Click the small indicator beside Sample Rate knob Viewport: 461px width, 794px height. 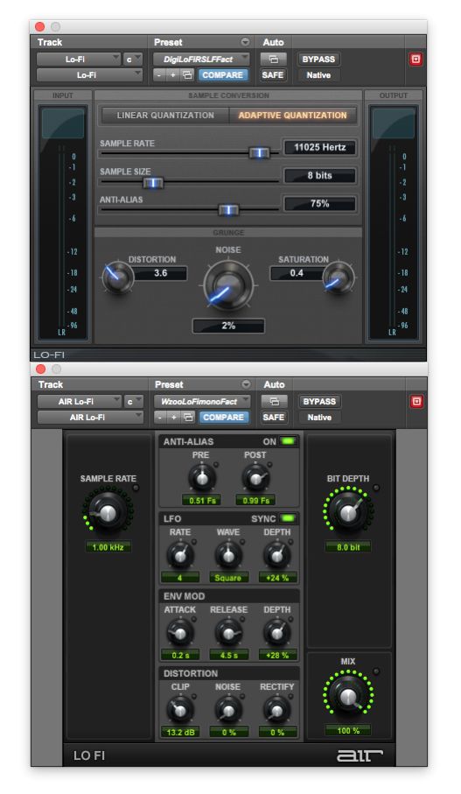coord(136,488)
